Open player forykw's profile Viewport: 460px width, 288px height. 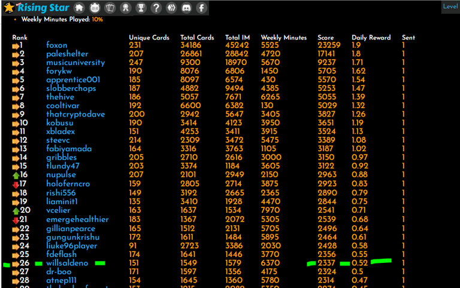(59, 71)
